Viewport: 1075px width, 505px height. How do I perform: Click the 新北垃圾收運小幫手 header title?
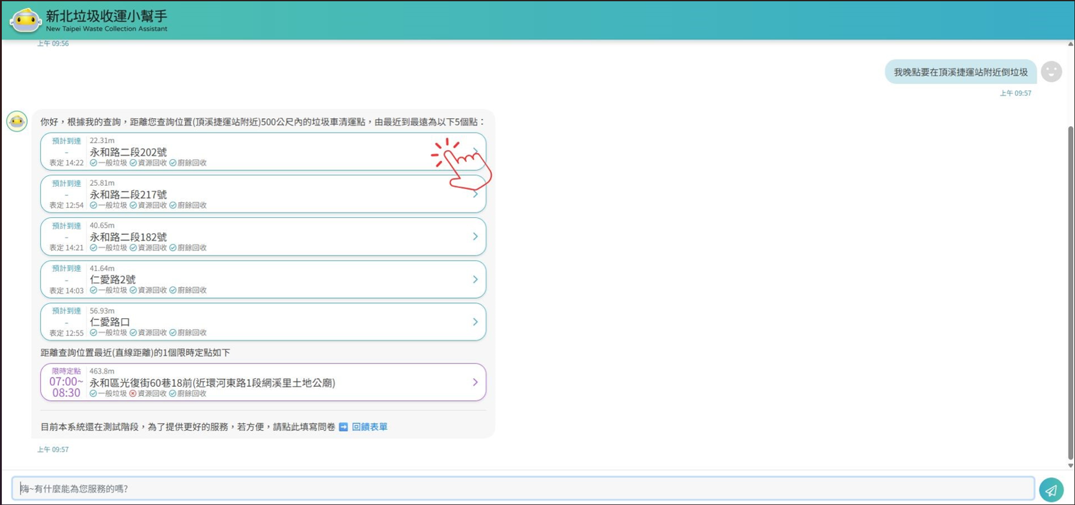pyautogui.click(x=107, y=16)
